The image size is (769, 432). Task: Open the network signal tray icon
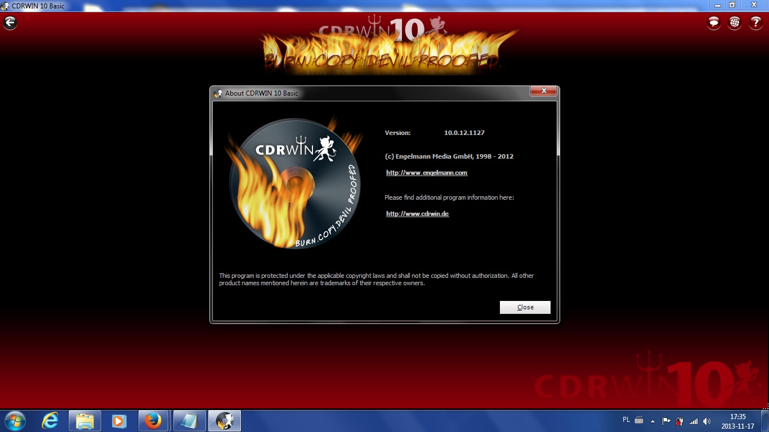pos(694,421)
